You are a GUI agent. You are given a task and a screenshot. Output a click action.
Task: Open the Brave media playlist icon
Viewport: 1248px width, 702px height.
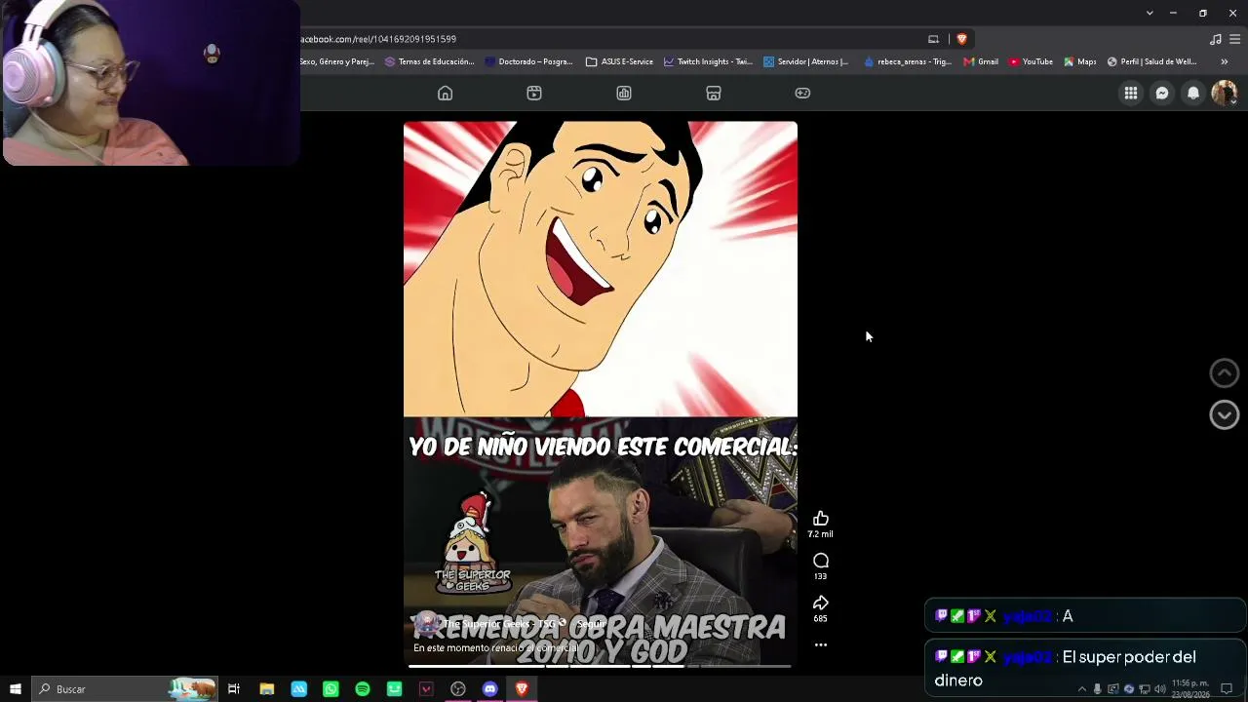coord(1216,39)
